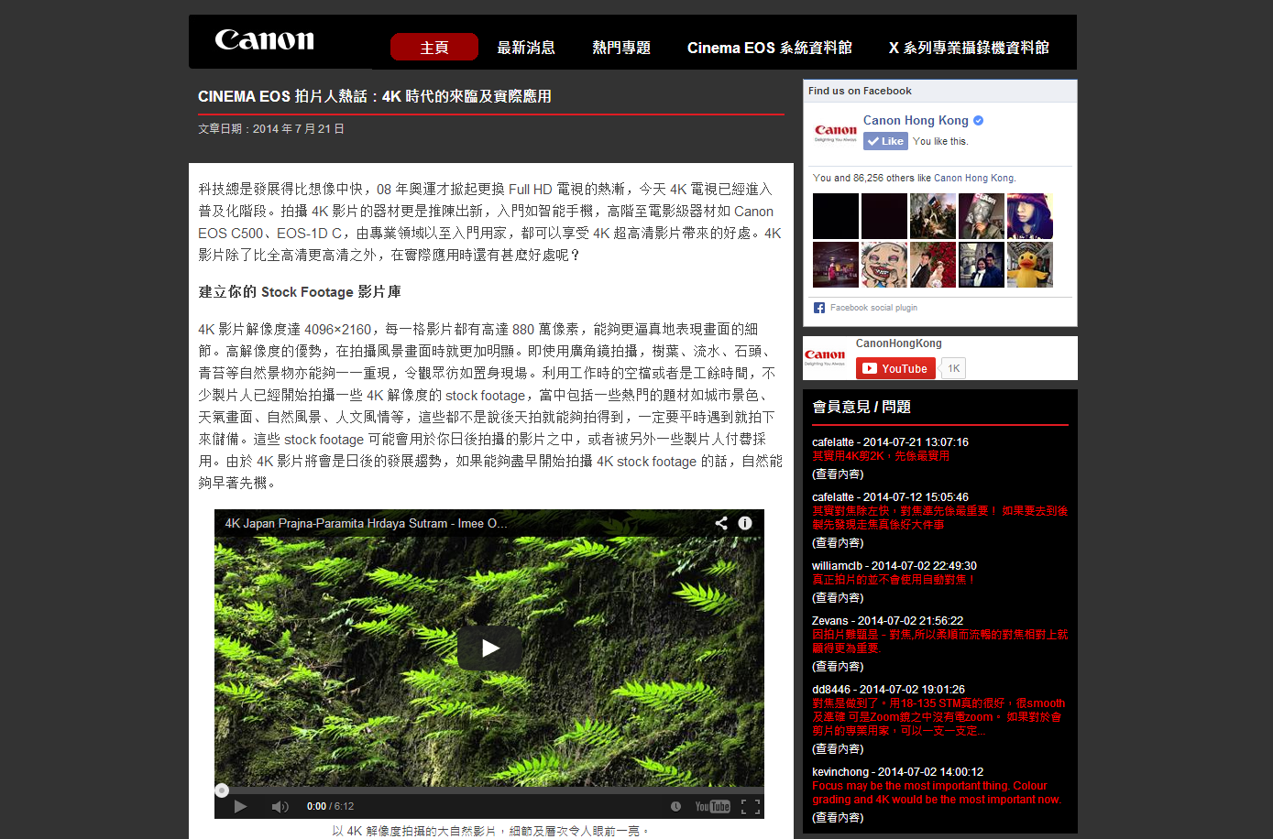The image size is (1273, 839).
Task: Click the video caption below the player
Action: 490,831
